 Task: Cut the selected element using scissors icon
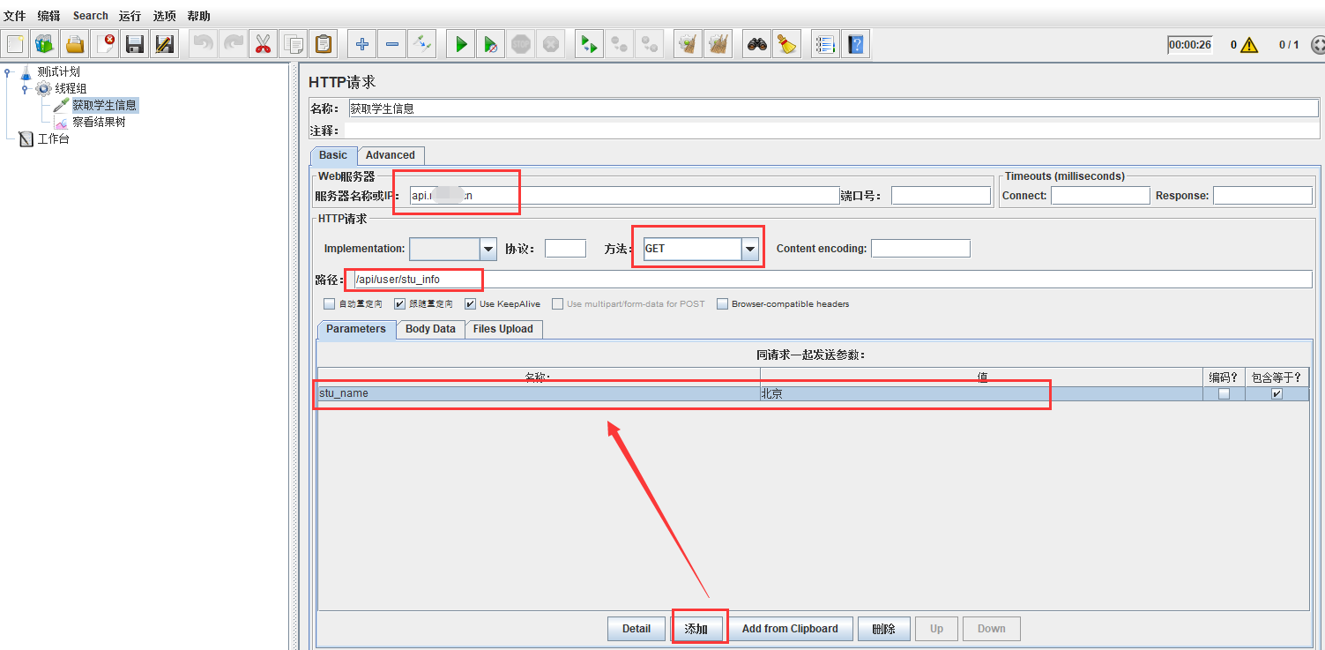point(263,43)
